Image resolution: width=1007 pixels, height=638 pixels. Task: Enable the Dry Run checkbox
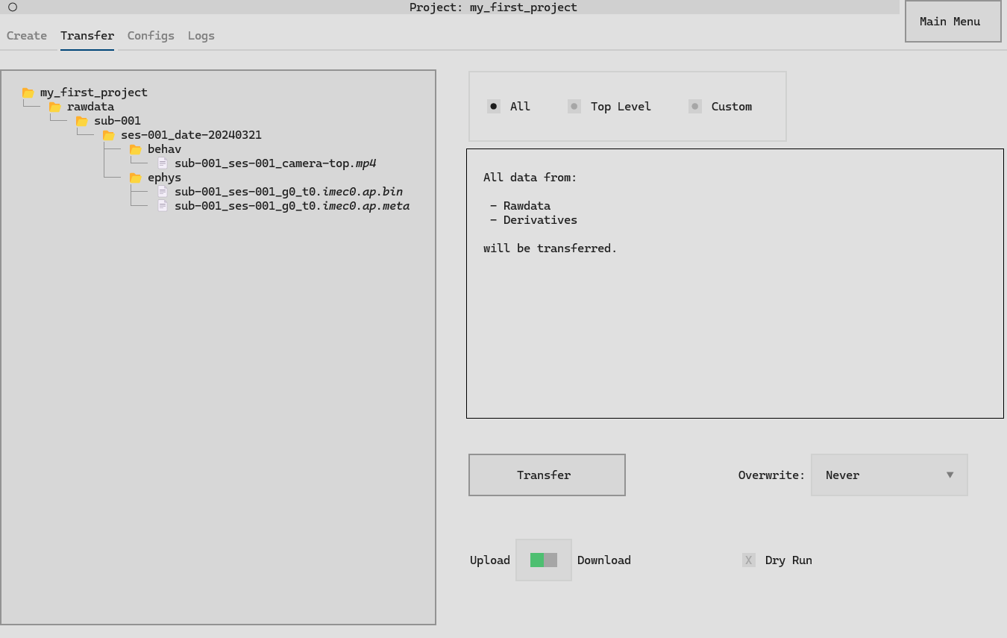coord(749,560)
